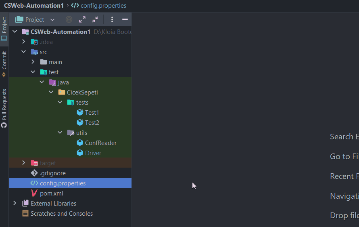Viewport: 359px width, 227px height.
Task: Collapse all items in Project tree
Action: click(x=95, y=19)
